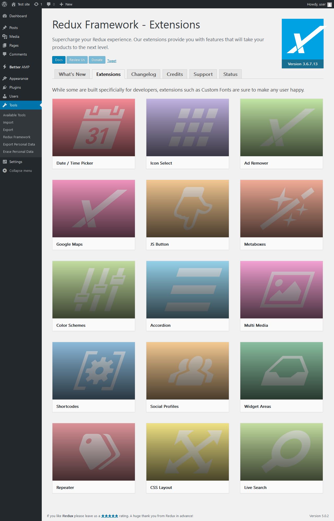The image size is (334, 521).
Task: Open the comments bubble in admin bar
Action: 49,4
